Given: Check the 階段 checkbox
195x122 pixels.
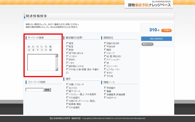Looking at the screenshot, I should (105, 50).
